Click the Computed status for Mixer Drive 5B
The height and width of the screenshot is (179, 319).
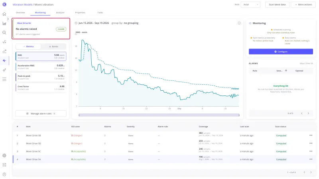[x=281, y=135]
